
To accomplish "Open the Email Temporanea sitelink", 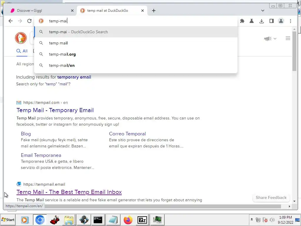I will (41, 155).
